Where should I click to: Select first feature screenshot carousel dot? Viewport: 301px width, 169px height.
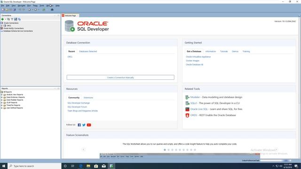(x=165, y=150)
